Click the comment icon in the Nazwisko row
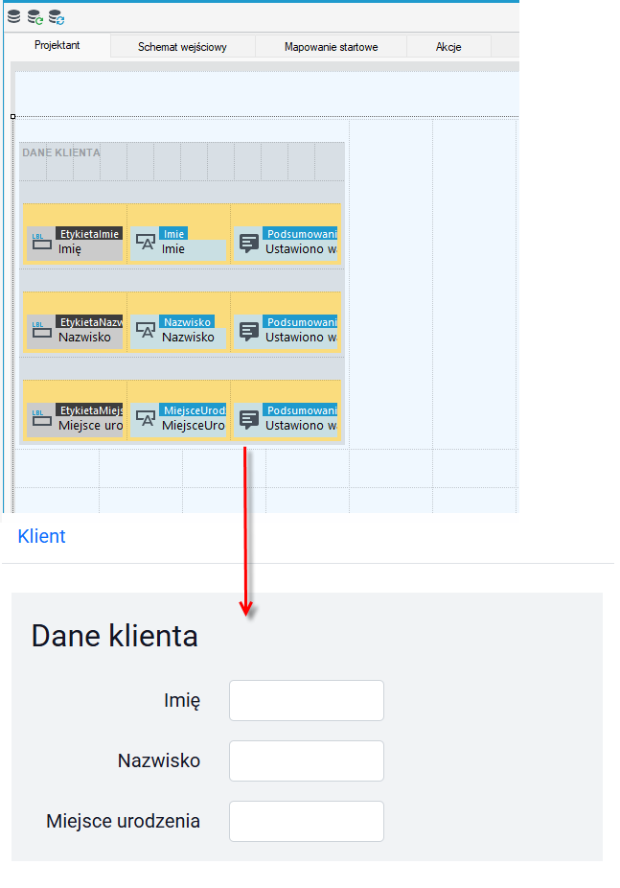This screenshot has width=620, height=888. [x=249, y=331]
